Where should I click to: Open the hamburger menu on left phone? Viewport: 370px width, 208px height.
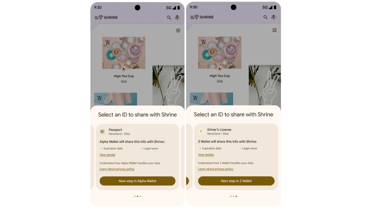point(97,18)
